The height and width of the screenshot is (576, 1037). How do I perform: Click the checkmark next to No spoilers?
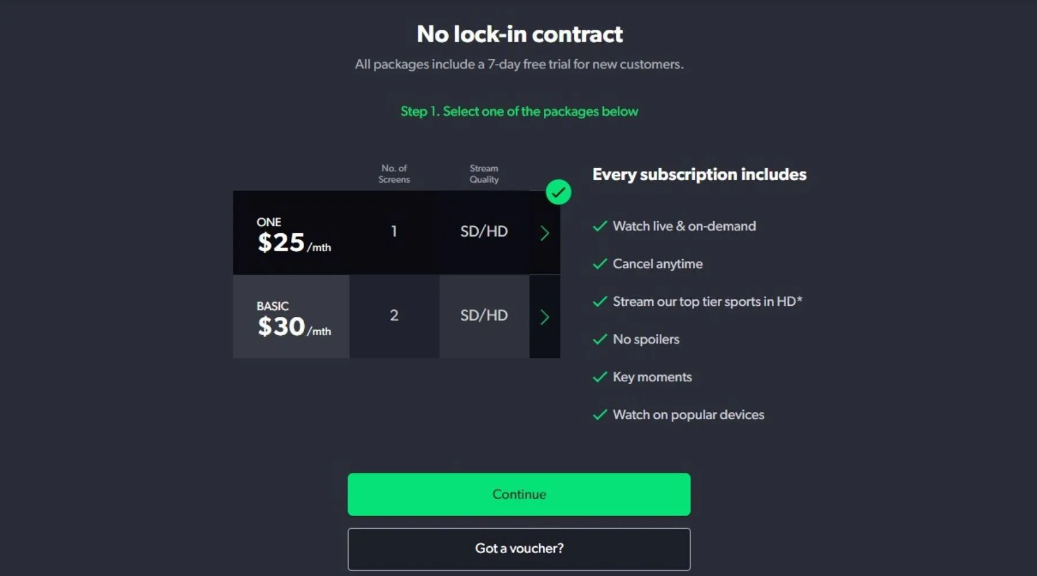click(x=600, y=339)
